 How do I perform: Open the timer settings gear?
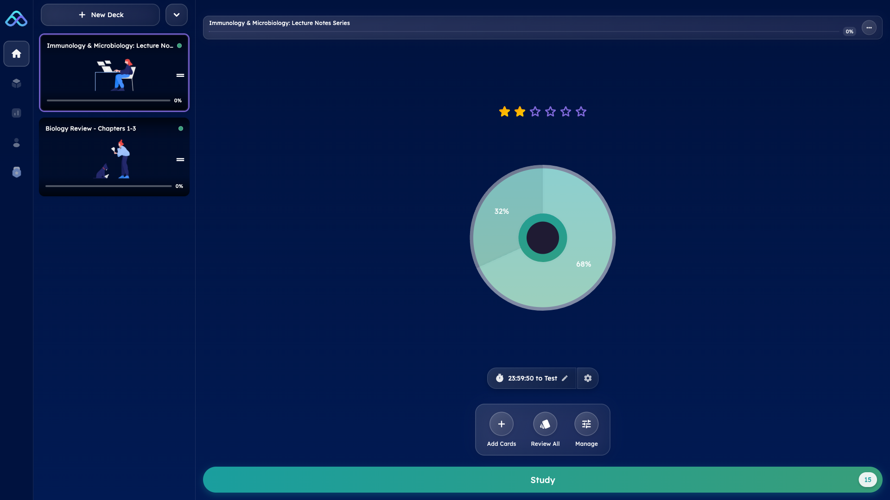(588, 378)
